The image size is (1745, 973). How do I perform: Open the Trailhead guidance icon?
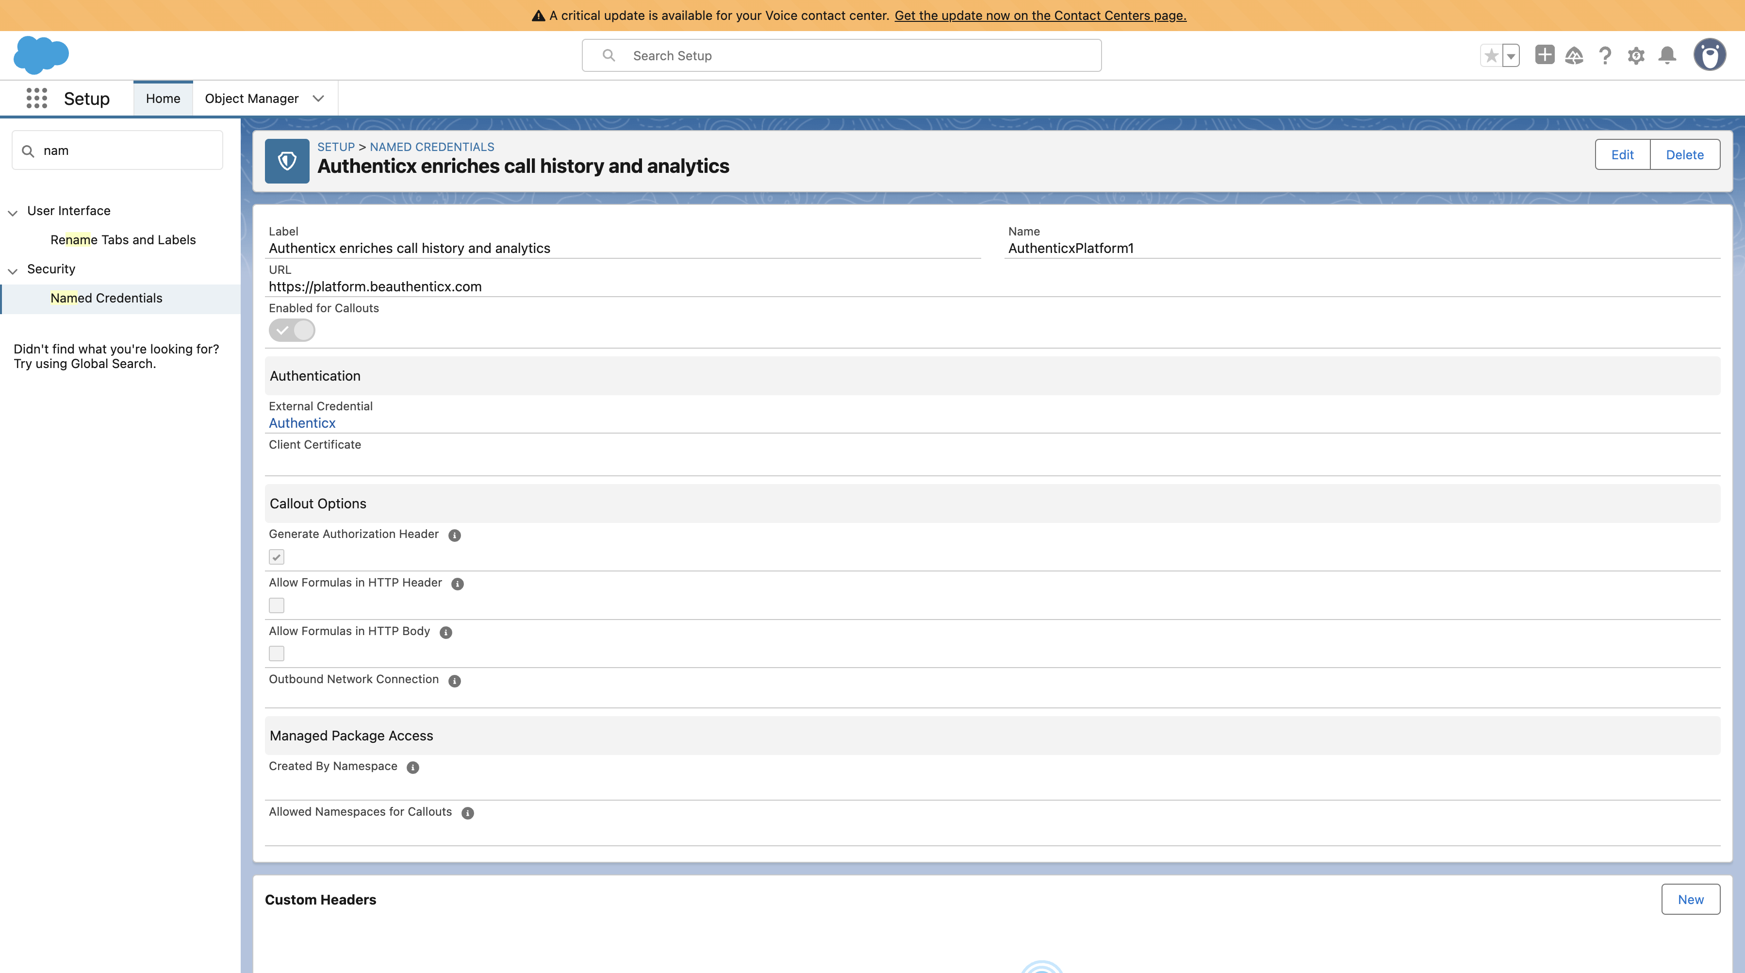[x=1574, y=55]
